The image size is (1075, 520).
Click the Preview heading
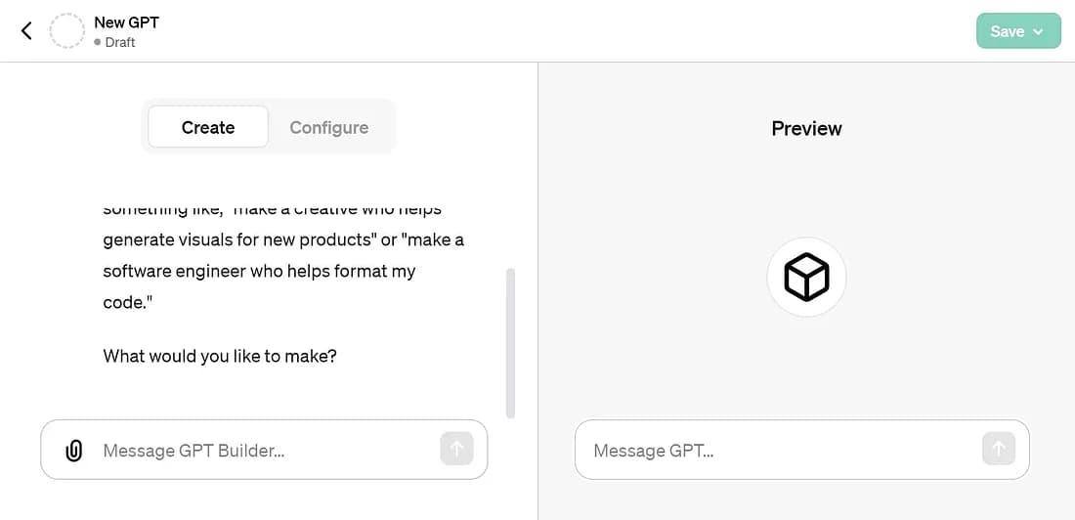[x=806, y=128]
